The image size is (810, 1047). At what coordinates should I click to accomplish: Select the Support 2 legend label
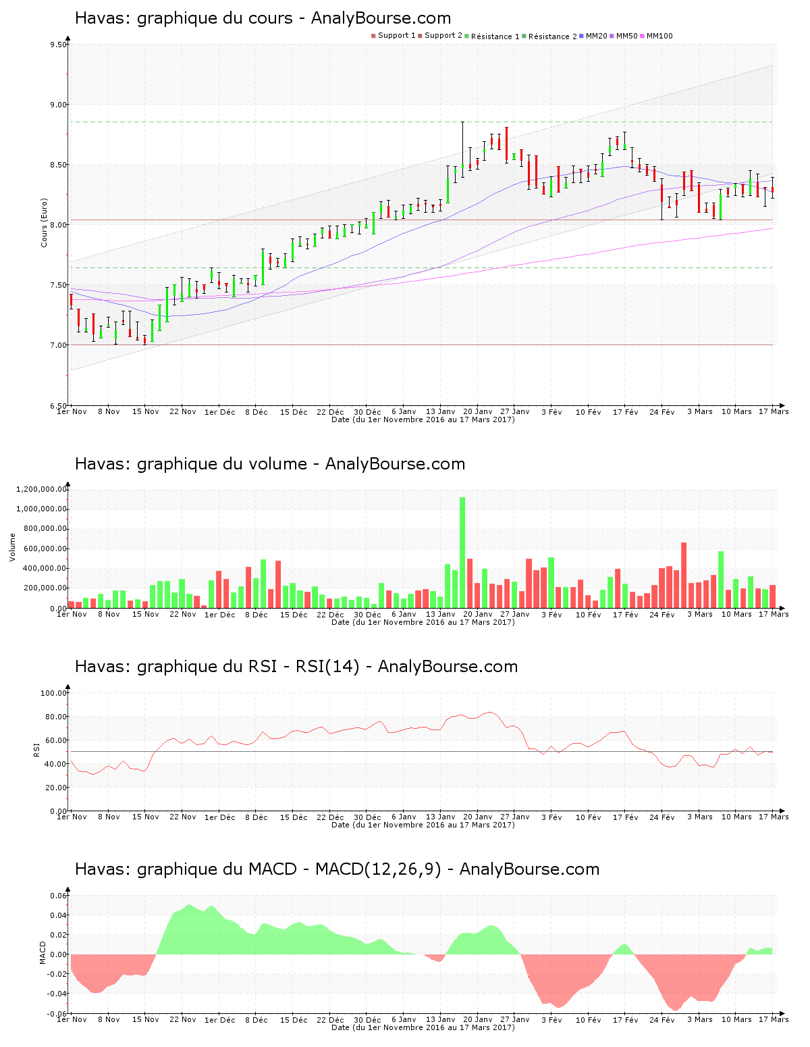pyautogui.click(x=443, y=35)
